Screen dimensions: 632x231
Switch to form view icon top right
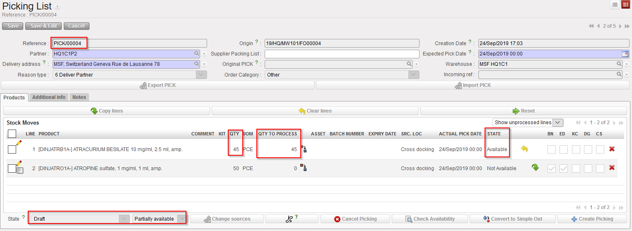tap(625, 5)
